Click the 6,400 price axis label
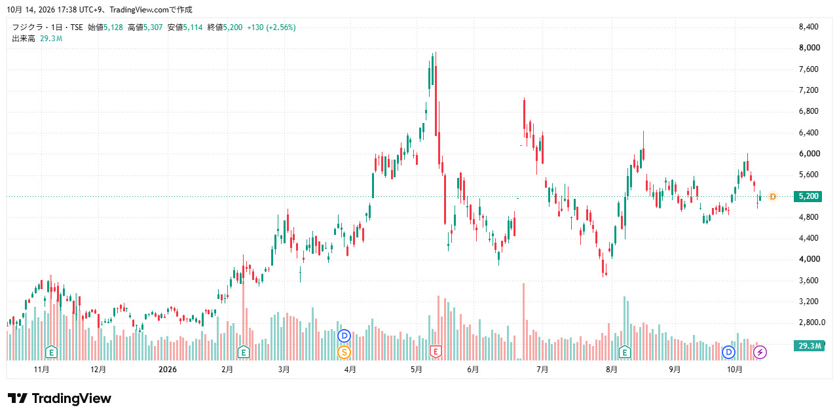This screenshot has height=418, width=839. coord(809,133)
